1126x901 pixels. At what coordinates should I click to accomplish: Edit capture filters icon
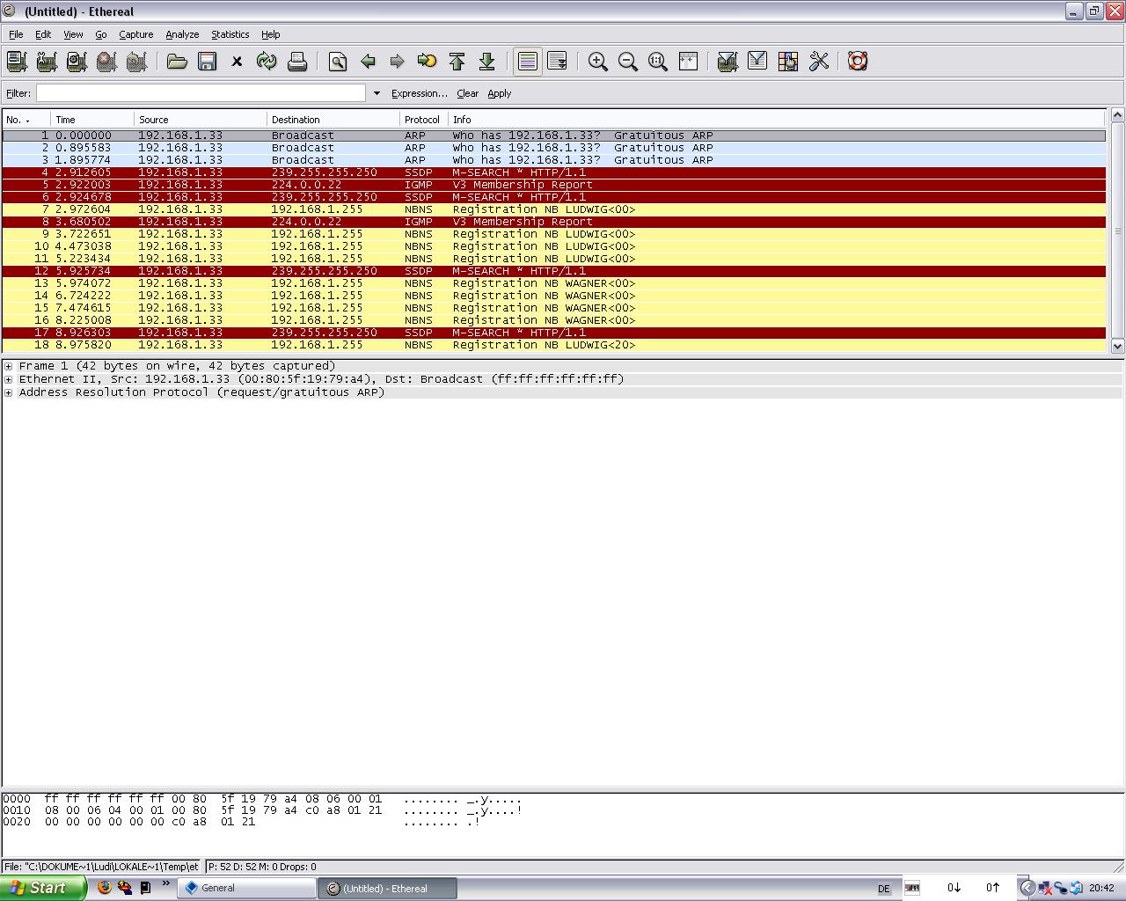[x=728, y=61]
